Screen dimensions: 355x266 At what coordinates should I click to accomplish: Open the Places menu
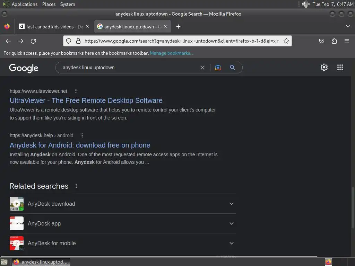point(49,4)
